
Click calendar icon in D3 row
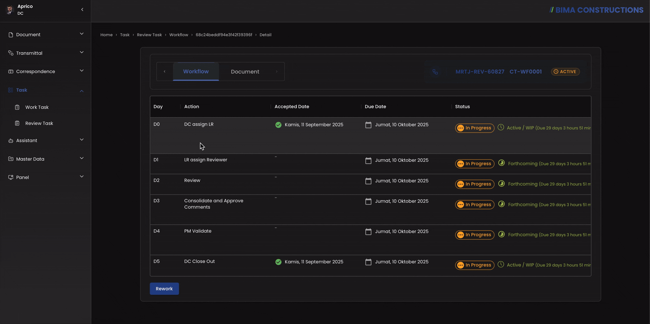pos(368,202)
